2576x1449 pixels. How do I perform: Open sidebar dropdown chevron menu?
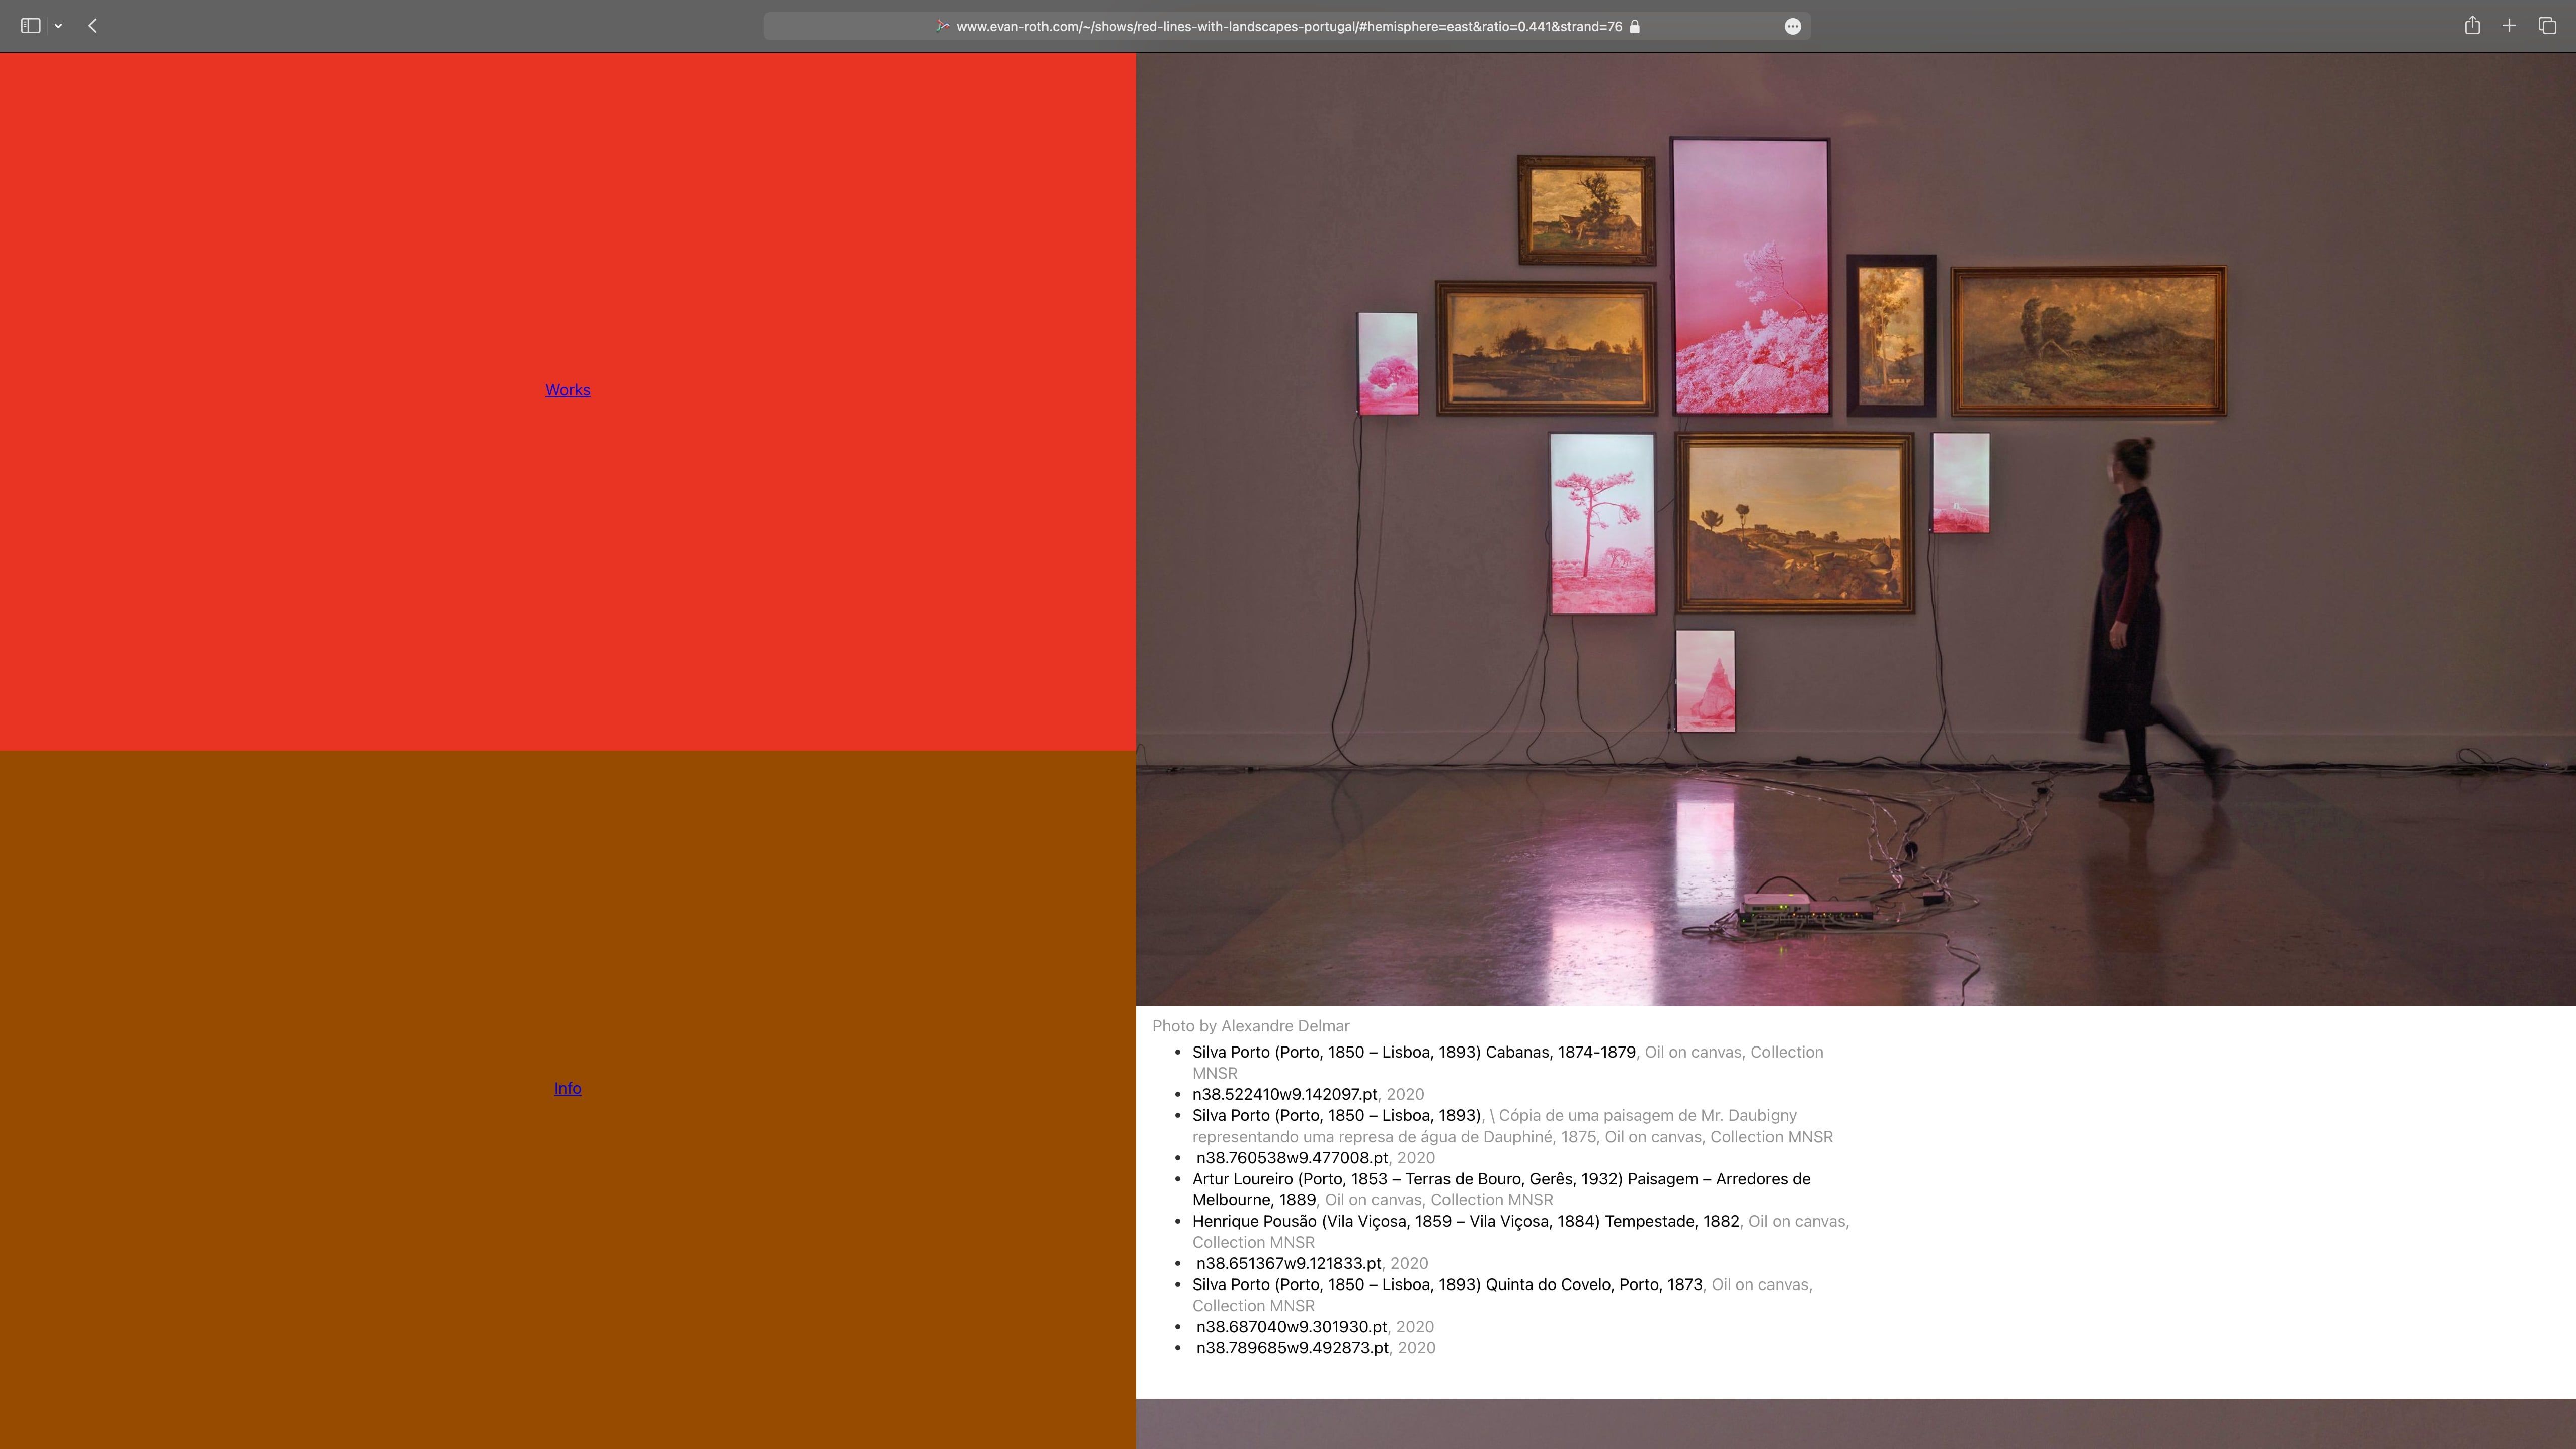pos(59,26)
